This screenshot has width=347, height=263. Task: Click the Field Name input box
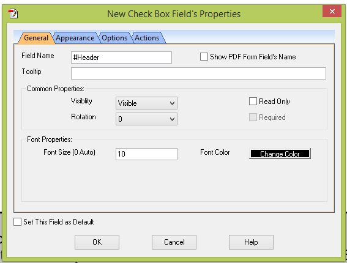click(x=121, y=57)
